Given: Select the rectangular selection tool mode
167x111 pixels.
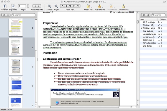Looking at the screenshot, I should pyautogui.click(x=74, y=6).
